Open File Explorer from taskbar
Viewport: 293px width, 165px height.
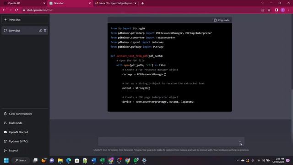coord(60,160)
